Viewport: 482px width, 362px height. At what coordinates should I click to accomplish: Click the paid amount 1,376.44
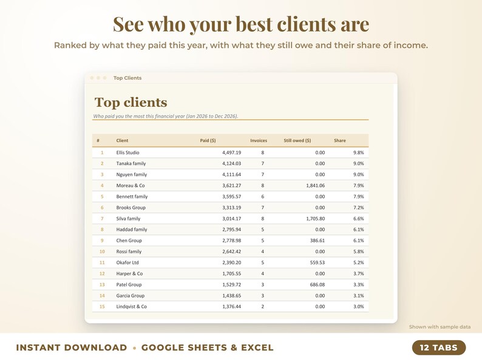[231, 307]
